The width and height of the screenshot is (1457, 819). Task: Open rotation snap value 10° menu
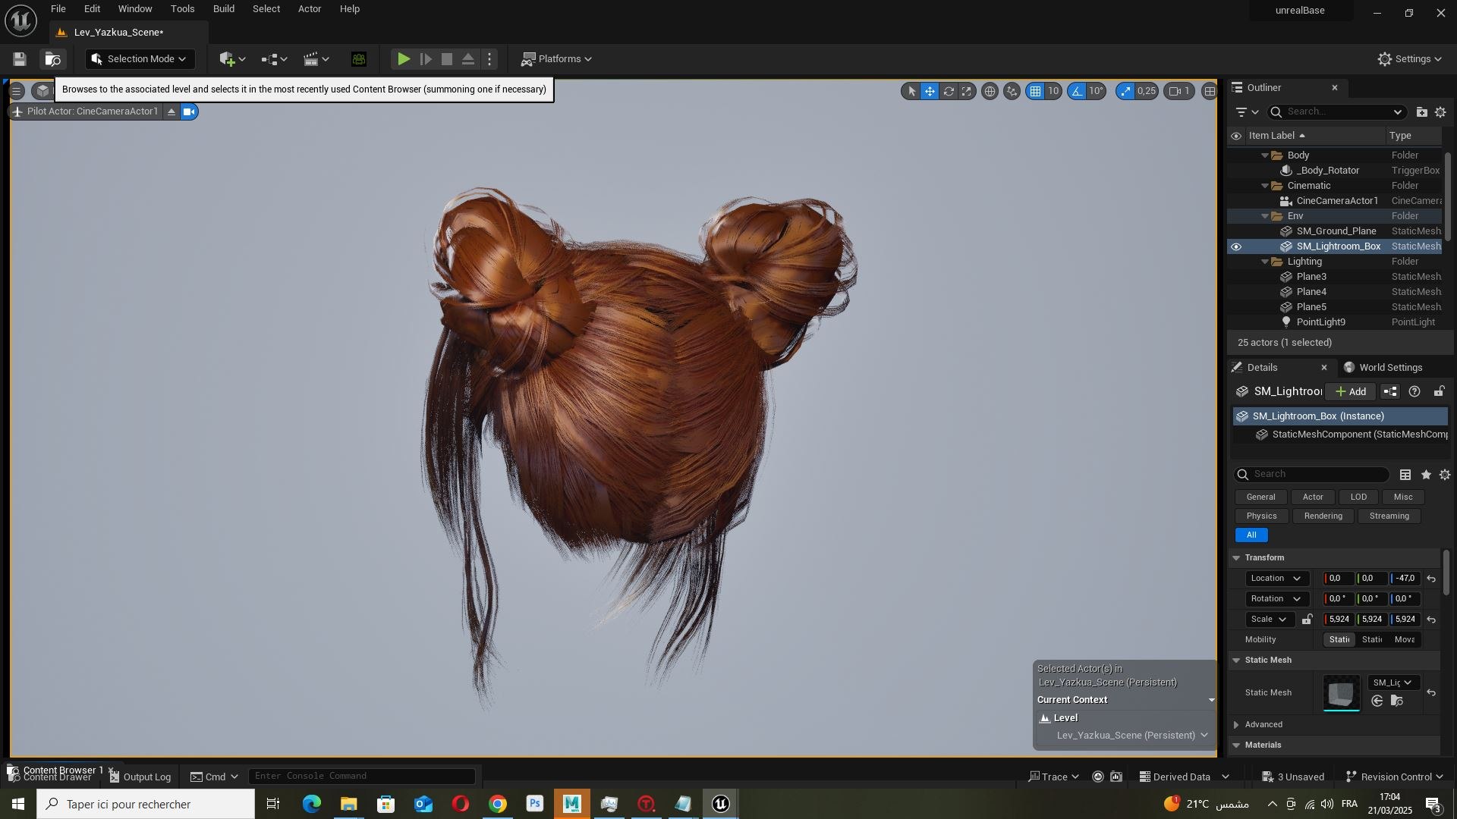tap(1097, 91)
